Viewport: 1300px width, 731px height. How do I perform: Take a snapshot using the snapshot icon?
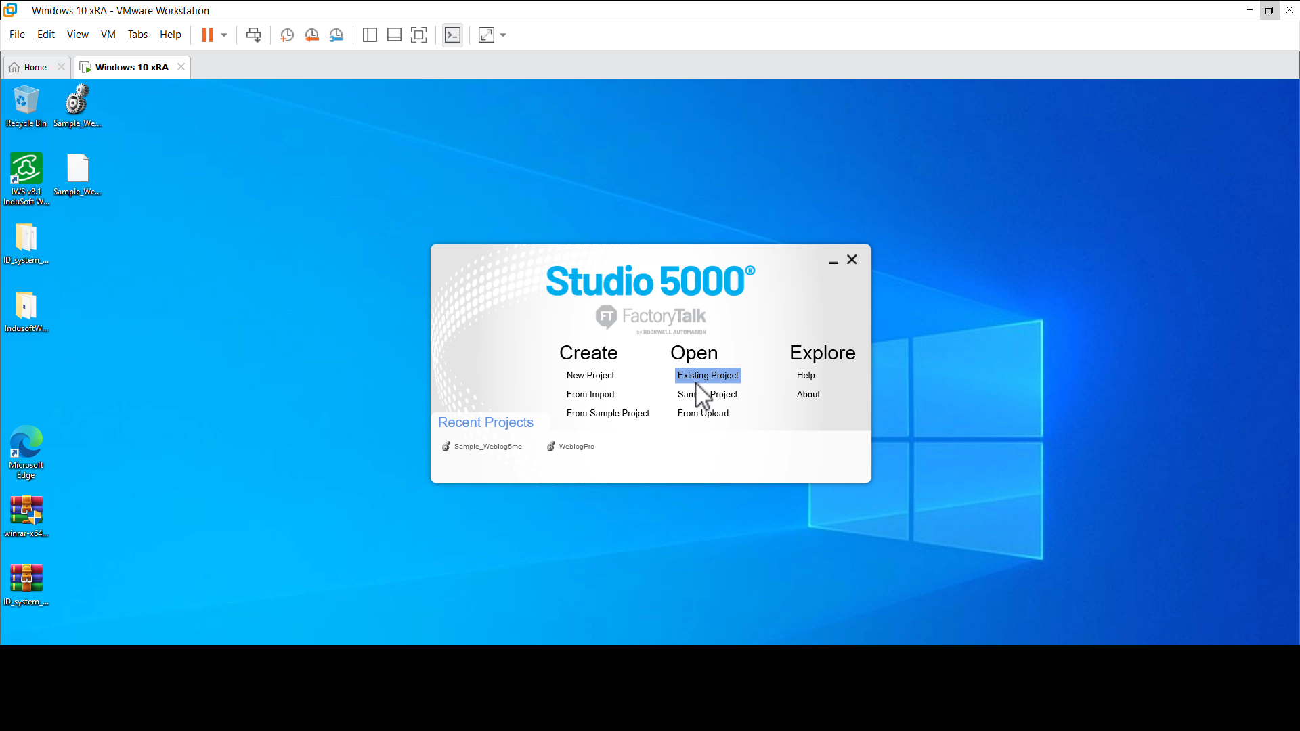(286, 35)
